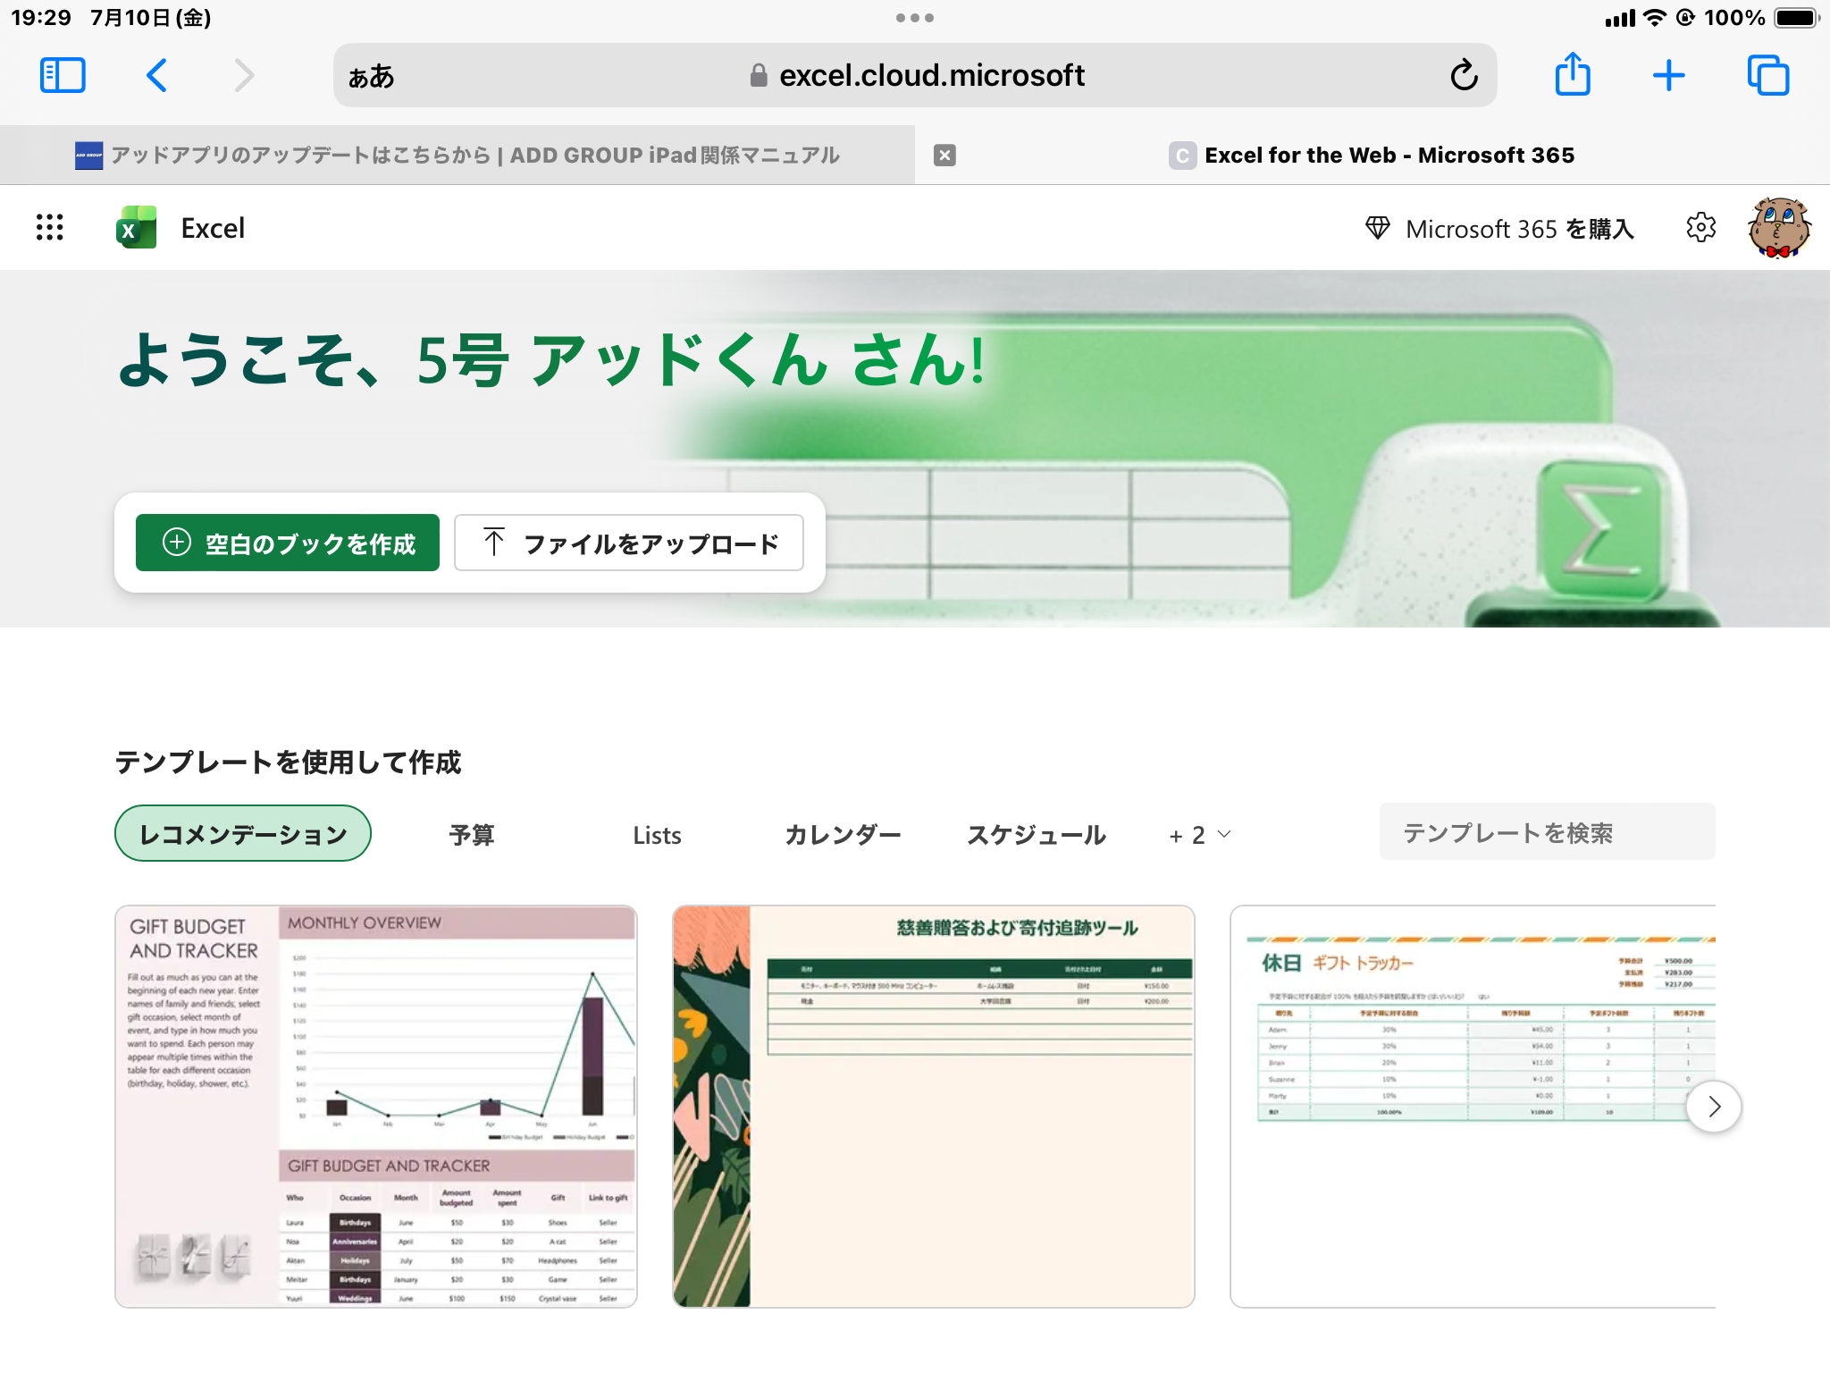
Task: Click the テンプレートを使用して作成 heading
Action: tap(288, 762)
